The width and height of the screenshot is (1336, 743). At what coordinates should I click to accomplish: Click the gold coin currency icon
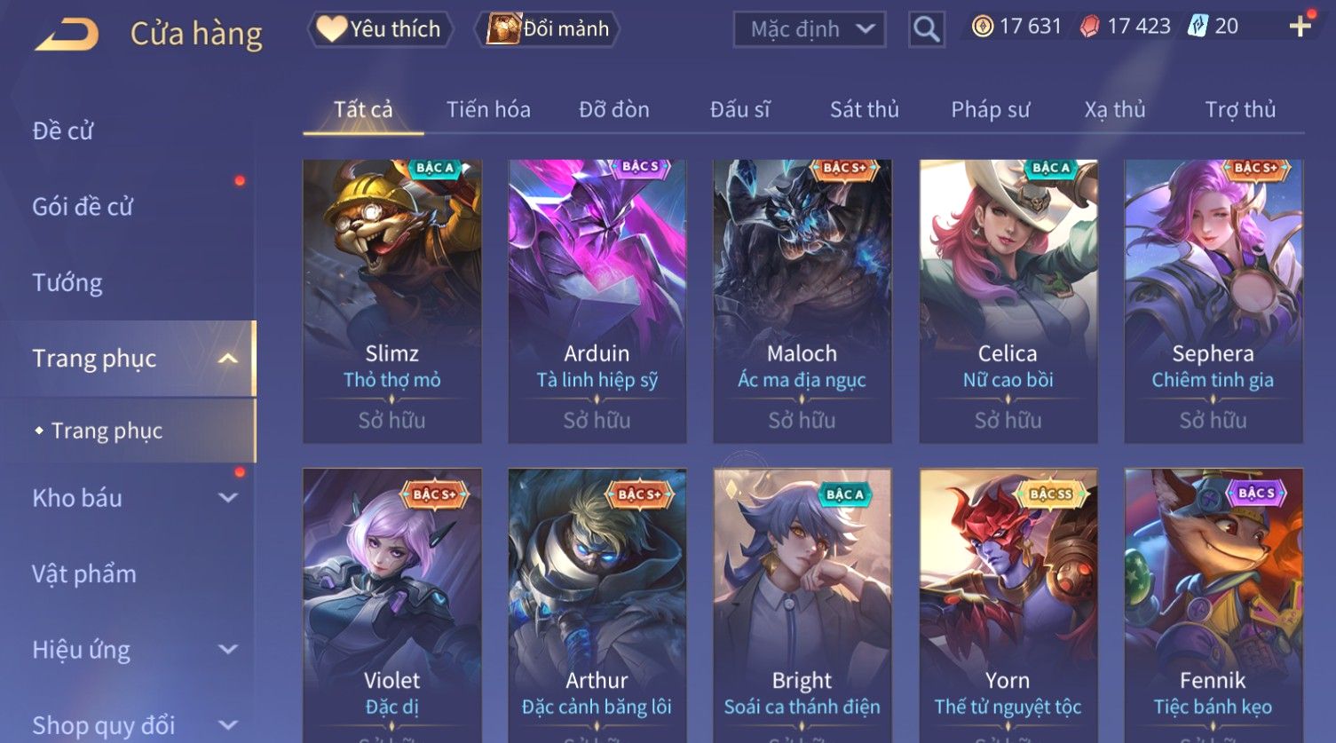coord(982,27)
